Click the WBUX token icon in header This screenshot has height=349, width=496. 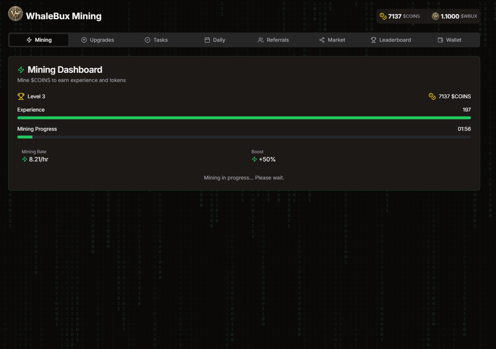[436, 16]
